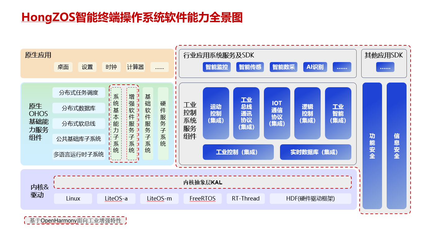Image resolution: width=436 pixels, height=234 pixels.
Task: Select the 工业总线通讯协议(集成) block
Action: (247, 113)
